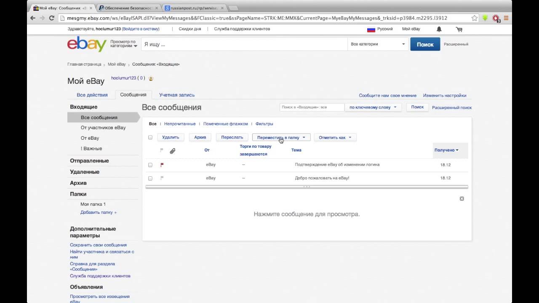Image resolution: width=539 pixels, height=303 pixels.
Task: Open 'Все категории' category dropdown
Action: pyautogui.click(x=378, y=44)
